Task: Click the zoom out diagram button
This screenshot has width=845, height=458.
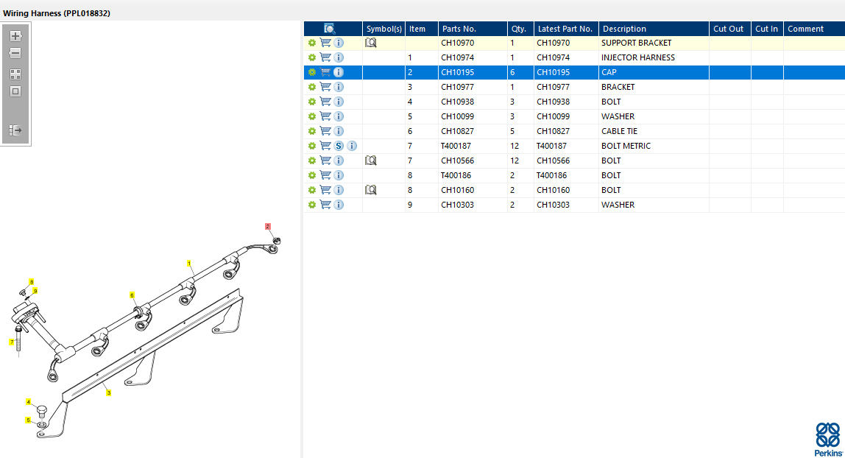Action: [15, 54]
